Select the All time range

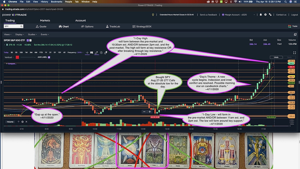(64, 53)
